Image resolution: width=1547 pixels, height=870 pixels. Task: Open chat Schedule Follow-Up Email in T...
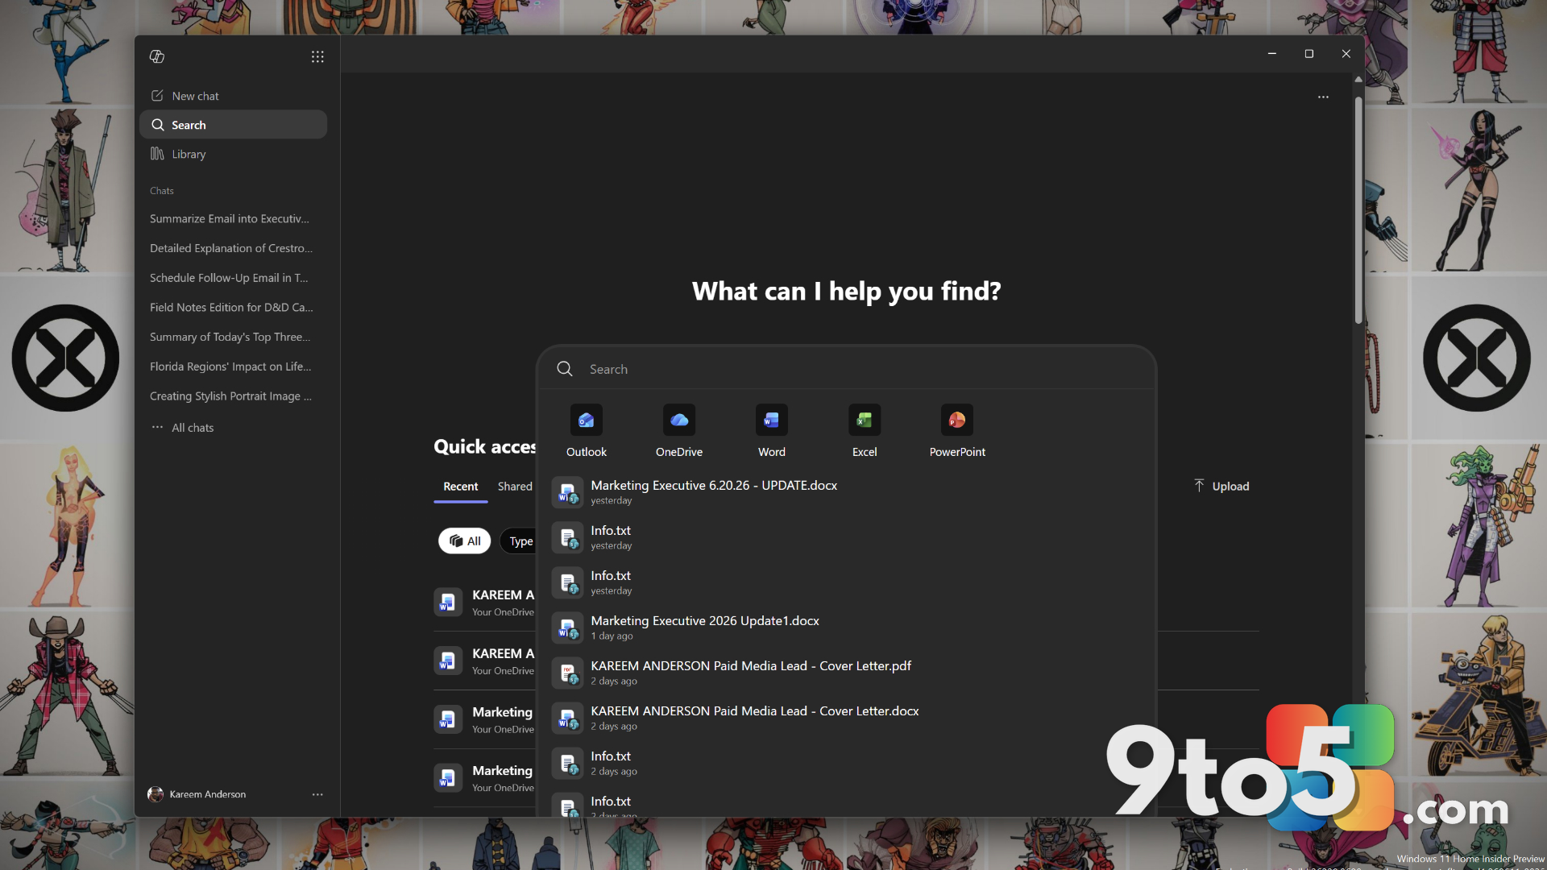point(229,278)
